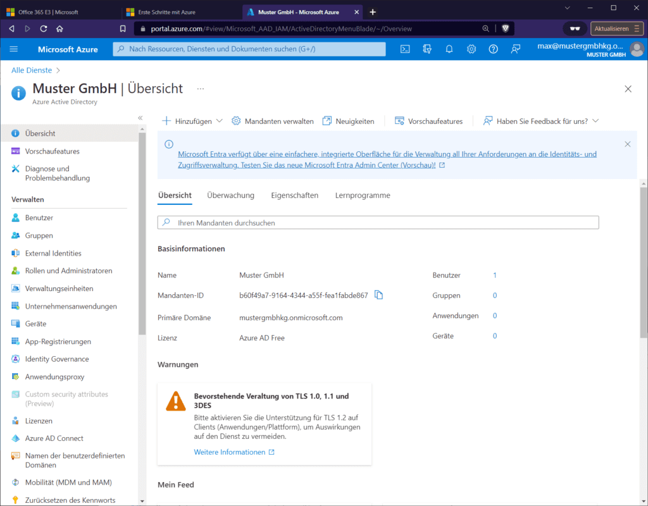The width and height of the screenshot is (648, 506).
Task: Collapse the left navigation menu
Action: pyautogui.click(x=140, y=118)
